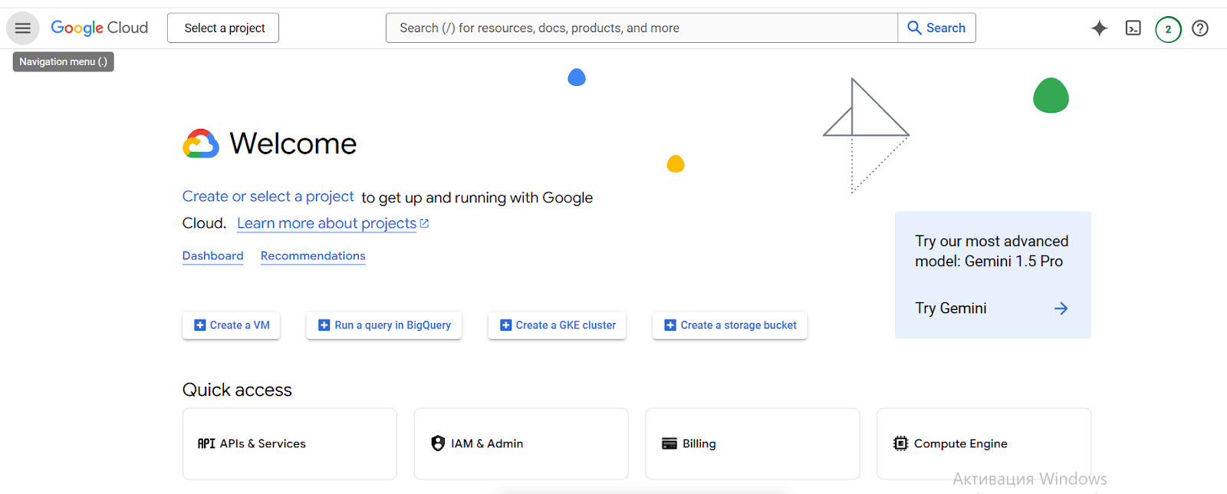The image size is (1227, 494).
Task: Click the API icon in APIs & Services card
Action: [x=206, y=443]
